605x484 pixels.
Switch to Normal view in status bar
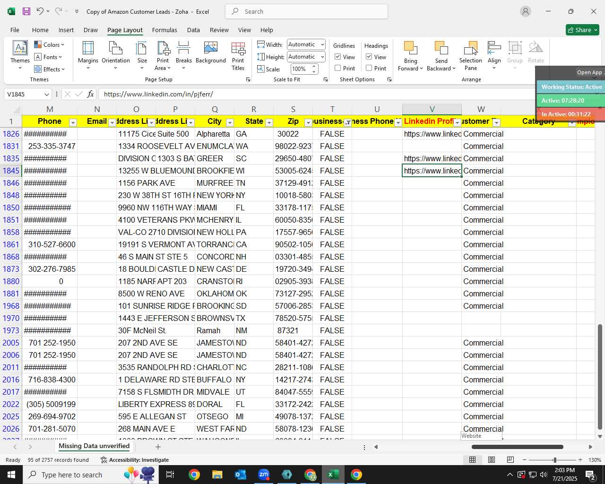tap(472, 460)
